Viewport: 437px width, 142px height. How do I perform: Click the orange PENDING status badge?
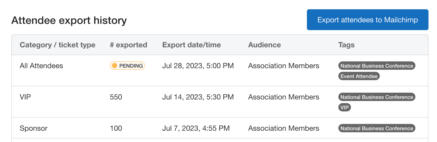(x=127, y=66)
